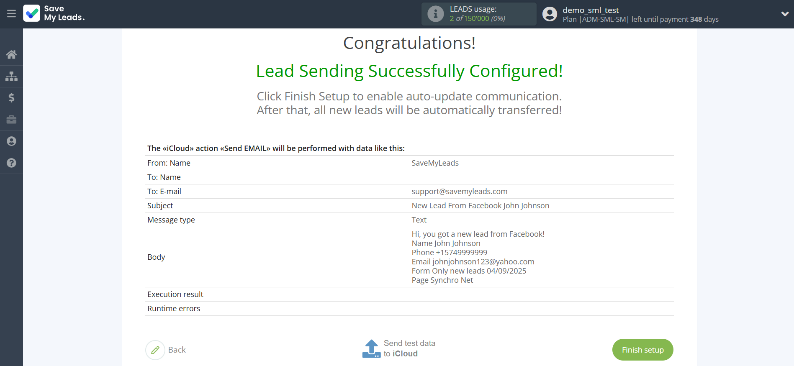Click the demo_sml_test username
This screenshot has width=794, height=366.
coord(591,10)
